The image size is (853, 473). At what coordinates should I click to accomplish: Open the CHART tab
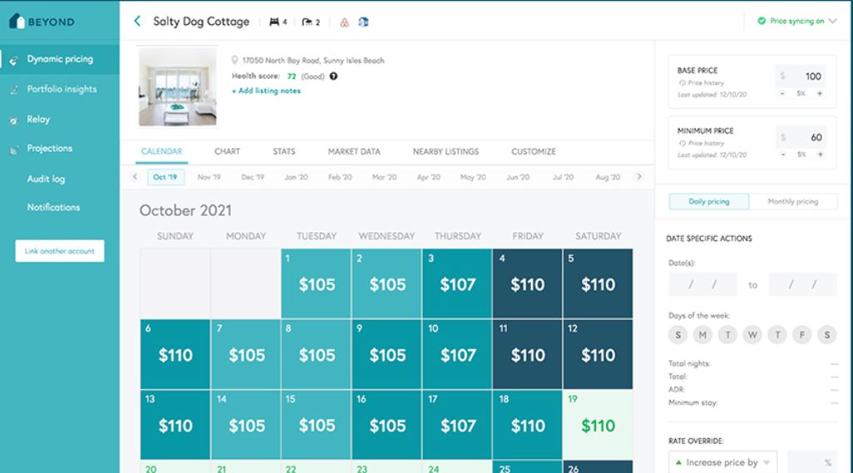tap(227, 151)
